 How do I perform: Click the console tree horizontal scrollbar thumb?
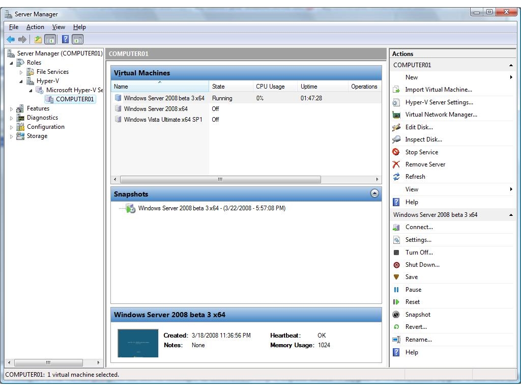[x=48, y=362]
